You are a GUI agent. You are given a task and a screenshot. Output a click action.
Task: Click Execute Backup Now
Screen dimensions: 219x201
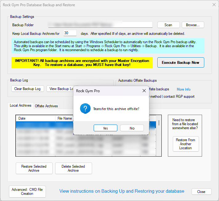click(180, 63)
